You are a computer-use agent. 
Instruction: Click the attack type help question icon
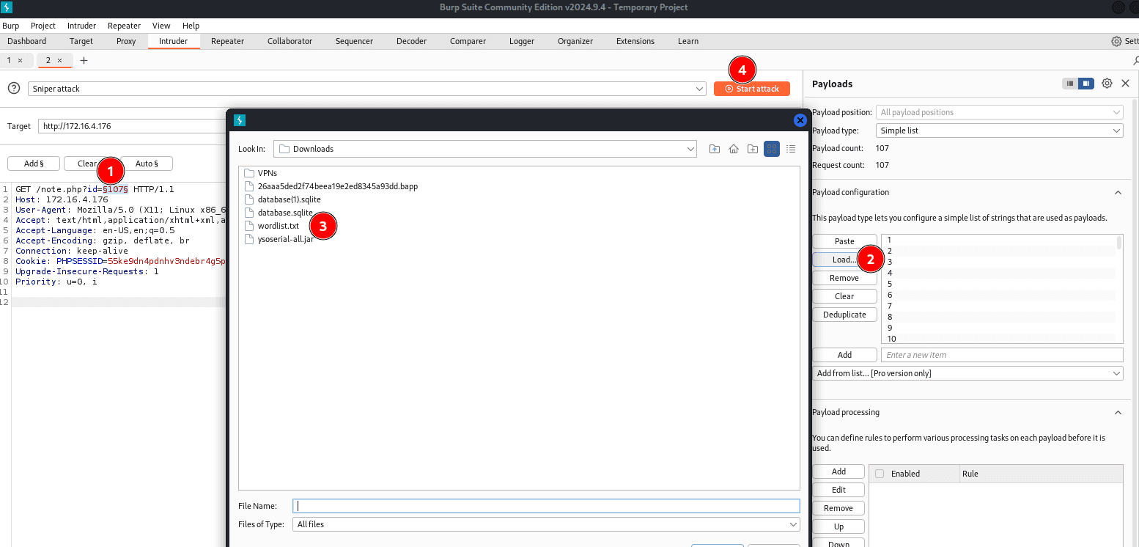(14, 89)
